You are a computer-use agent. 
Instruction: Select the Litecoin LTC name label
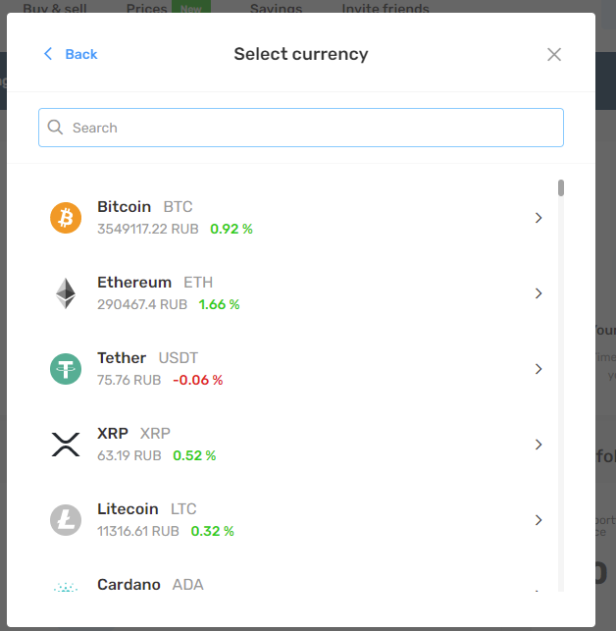[x=147, y=509]
